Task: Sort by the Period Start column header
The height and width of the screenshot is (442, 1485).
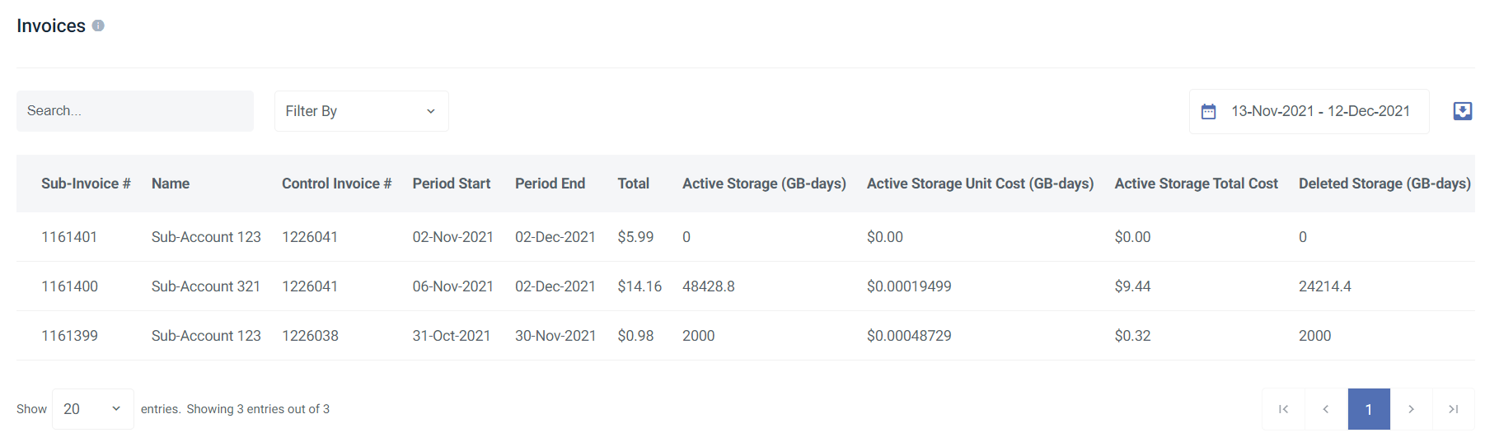Action: 451,184
